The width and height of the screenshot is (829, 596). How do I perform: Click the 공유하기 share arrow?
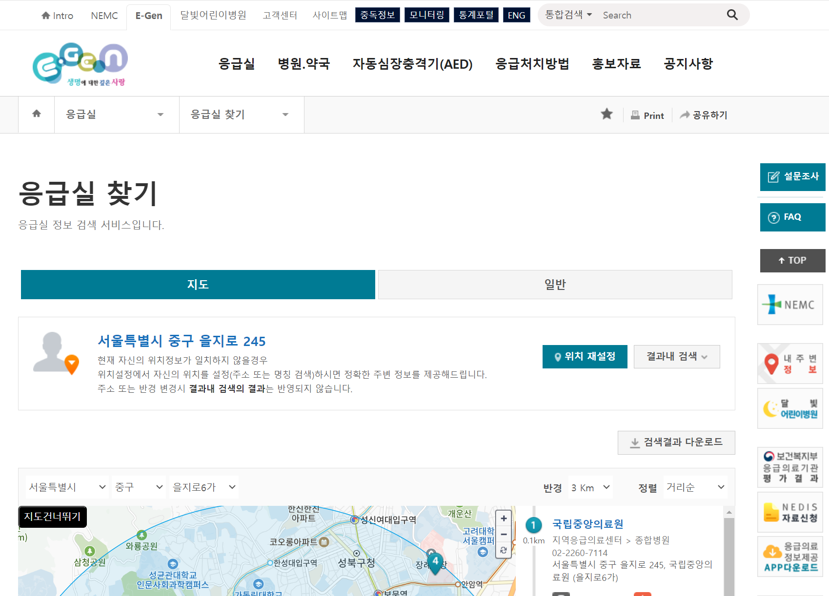[x=703, y=115]
